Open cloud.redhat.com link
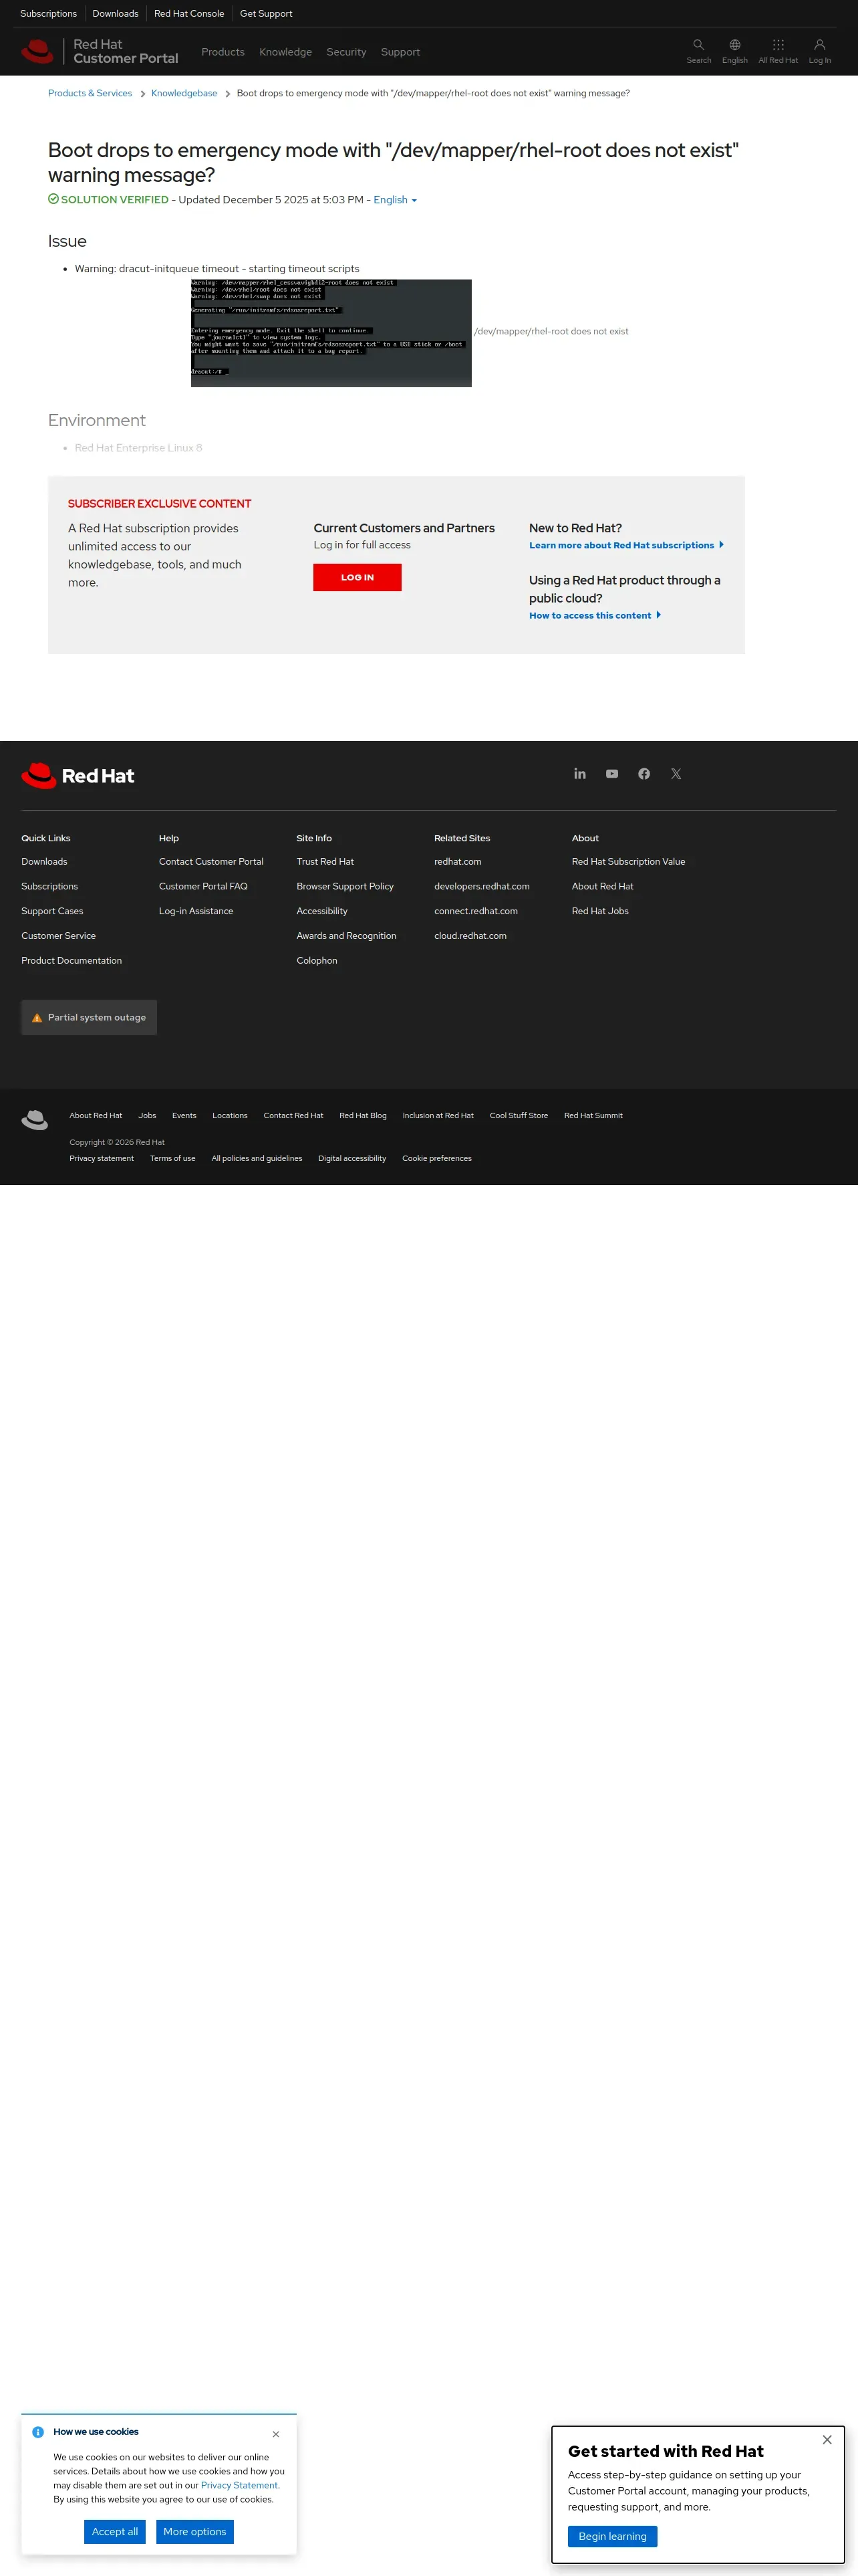858x2576 pixels. coord(470,936)
